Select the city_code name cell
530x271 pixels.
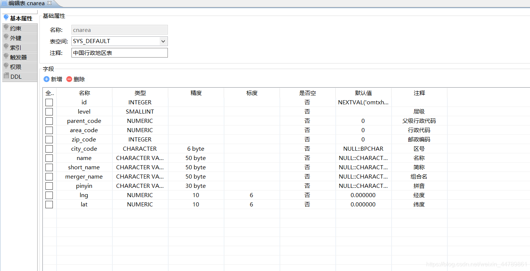pos(84,149)
